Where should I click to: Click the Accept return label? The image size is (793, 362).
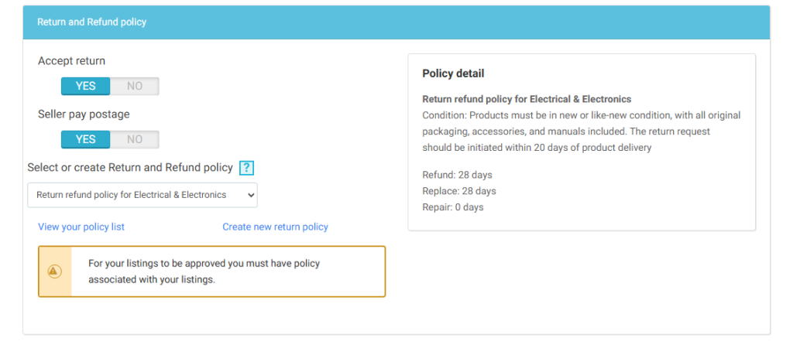(71, 61)
